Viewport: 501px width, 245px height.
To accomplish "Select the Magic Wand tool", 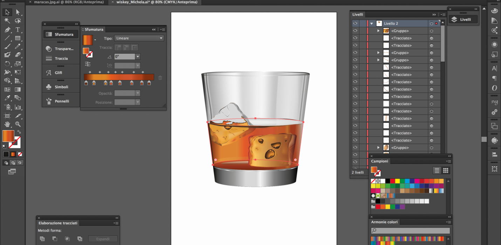I will 7,21.
